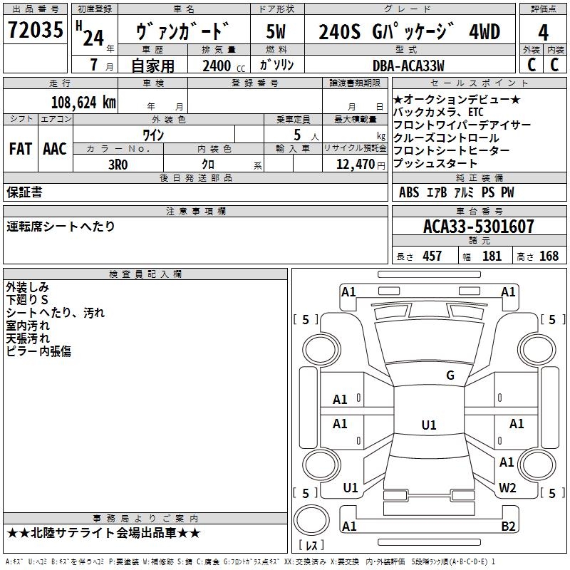Select the color number 3R0

[x=118, y=165]
